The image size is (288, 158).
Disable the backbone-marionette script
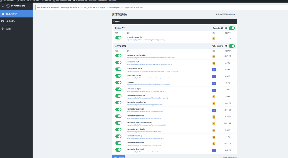point(118,55)
